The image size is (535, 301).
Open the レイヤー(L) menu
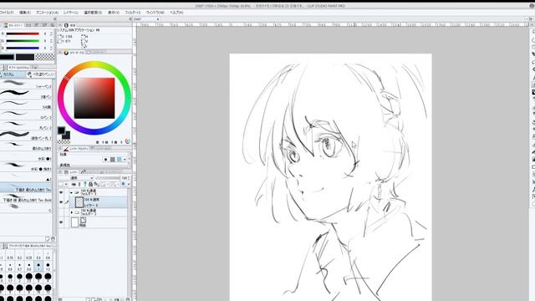pos(71,13)
